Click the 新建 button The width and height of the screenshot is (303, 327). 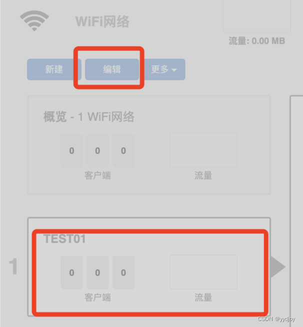click(54, 69)
